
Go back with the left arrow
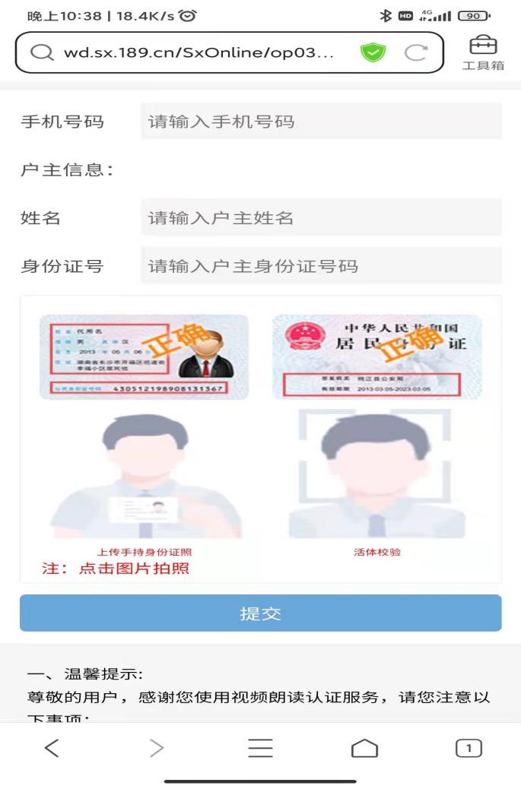[x=52, y=748]
